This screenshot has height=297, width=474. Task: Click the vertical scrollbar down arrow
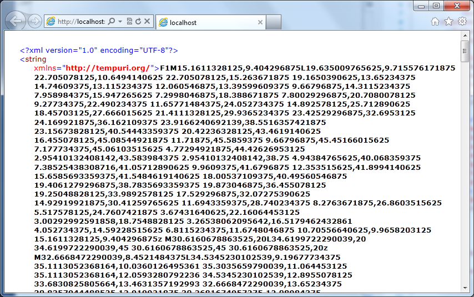click(x=465, y=288)
